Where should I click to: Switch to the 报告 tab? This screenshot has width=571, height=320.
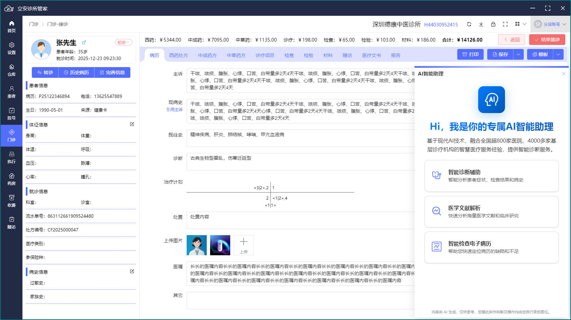click(x=396, y=55)
